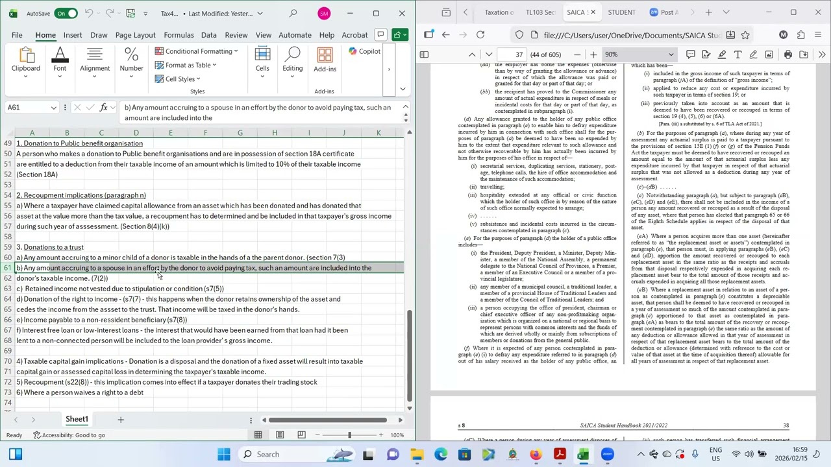Switch to the Data ribbon tab
The height and width of the screenshot is (467, 831).
pyautogui.click(x=208, y=35)
